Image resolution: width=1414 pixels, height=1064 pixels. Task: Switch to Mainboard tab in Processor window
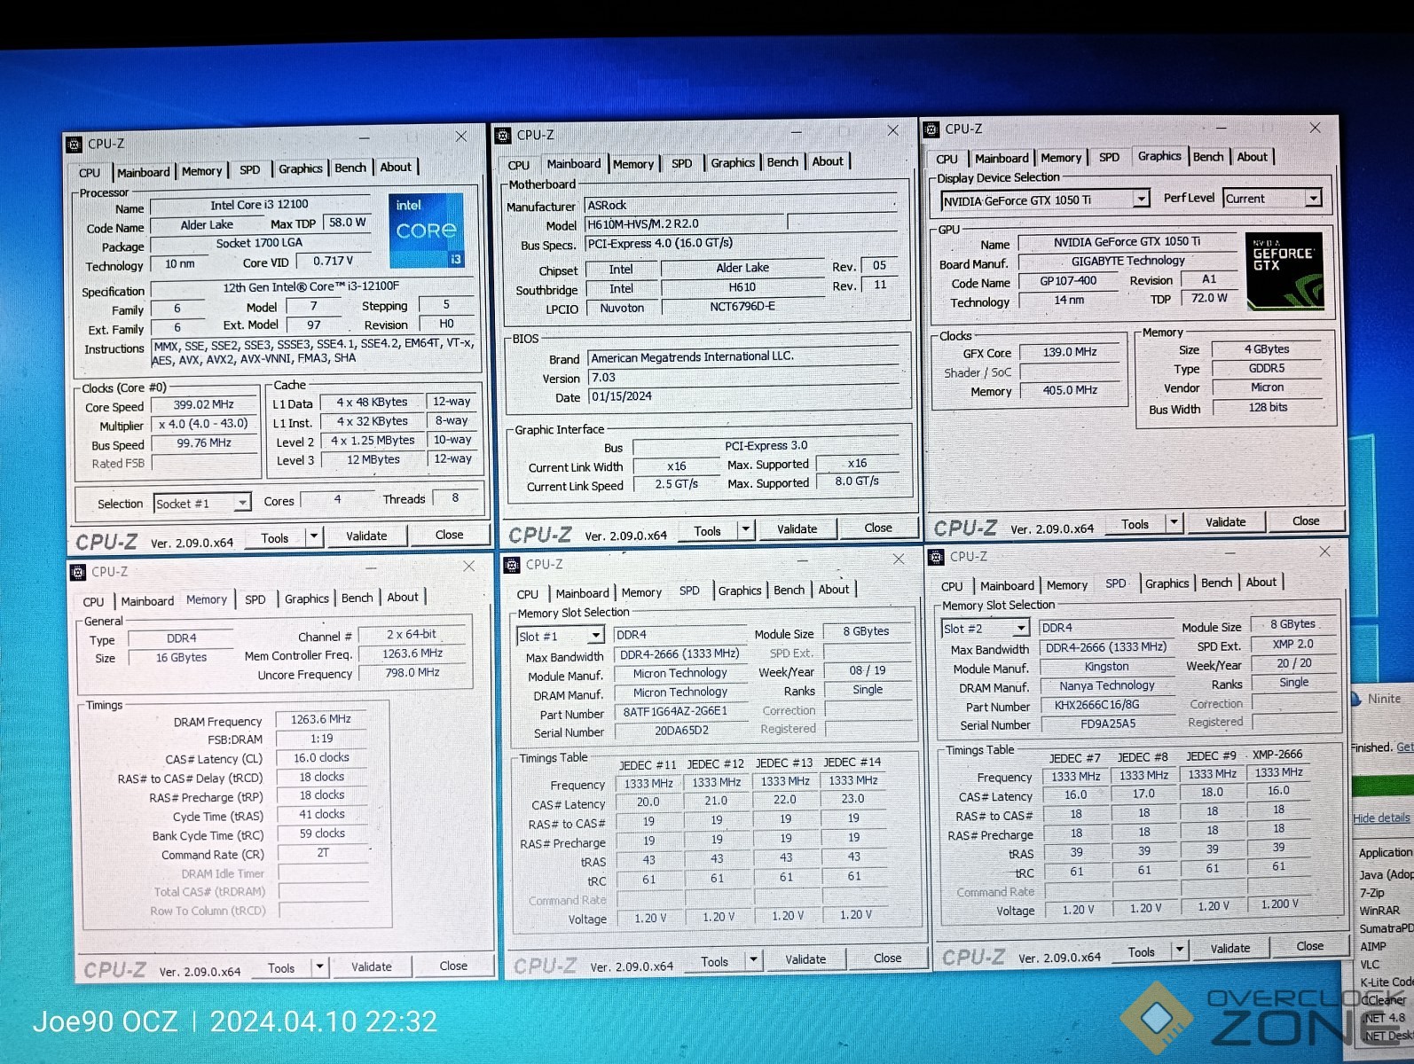tap(143, 172)
